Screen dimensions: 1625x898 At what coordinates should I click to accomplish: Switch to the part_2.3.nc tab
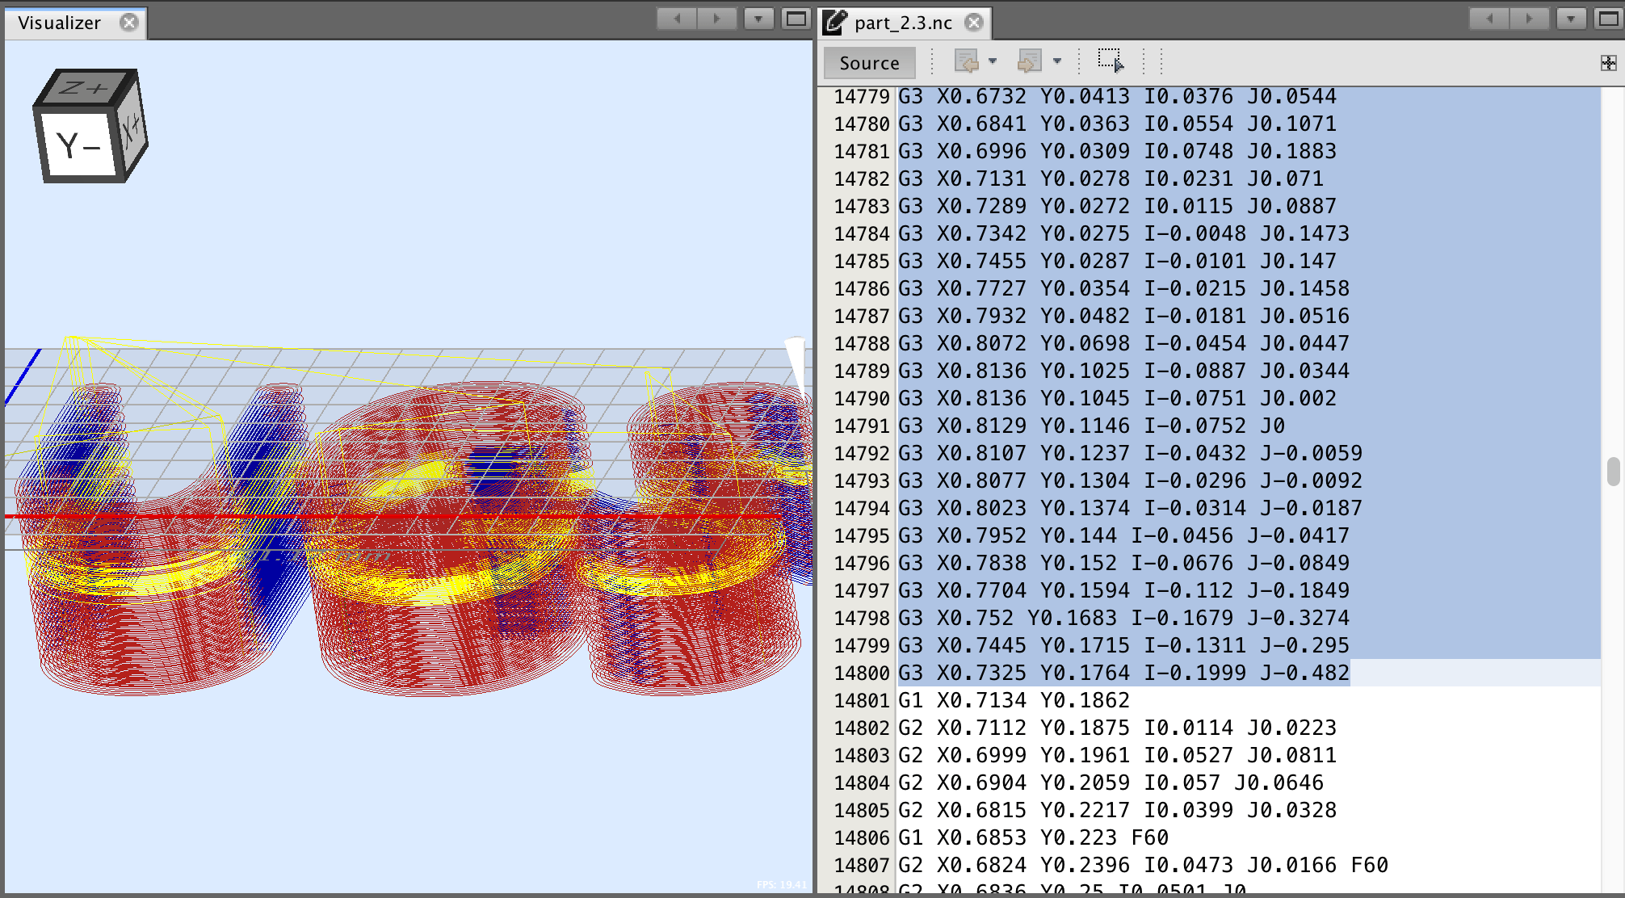tap(905, 23)
